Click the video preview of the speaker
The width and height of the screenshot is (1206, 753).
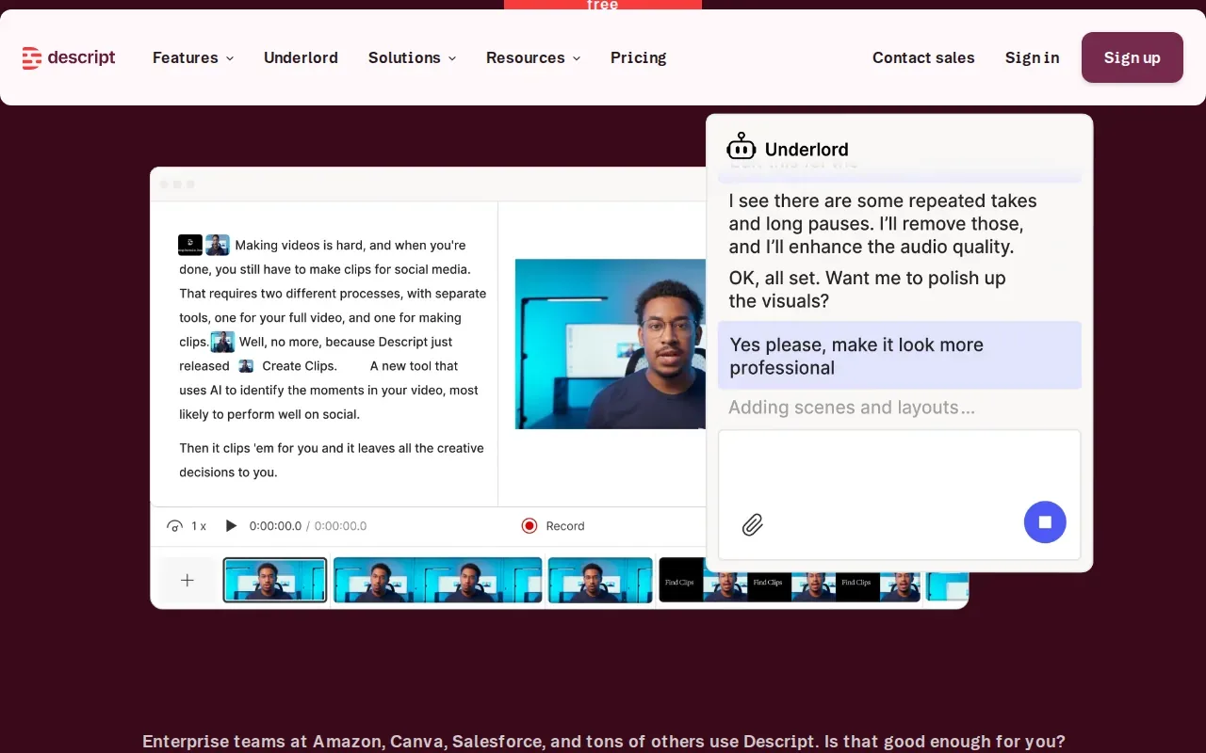click(x=611, y=344)
